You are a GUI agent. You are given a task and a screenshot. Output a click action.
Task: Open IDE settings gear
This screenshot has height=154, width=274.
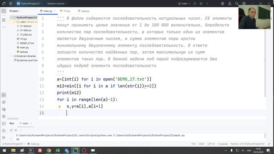244,3
